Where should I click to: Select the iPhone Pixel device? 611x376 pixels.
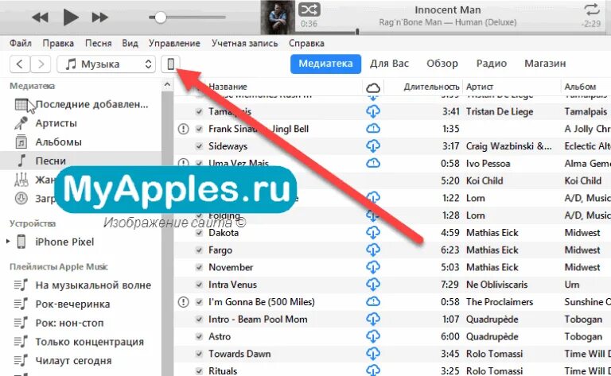click(x=64, y=242)
